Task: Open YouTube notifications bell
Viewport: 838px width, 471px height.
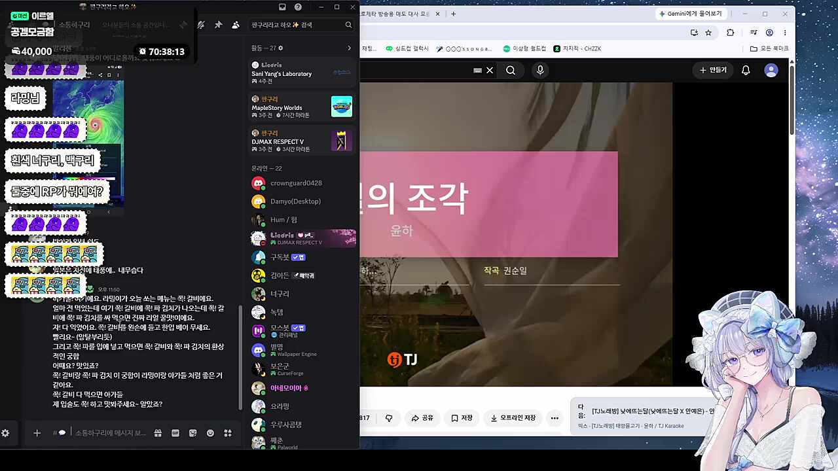Action: click(x=746, y=70)
